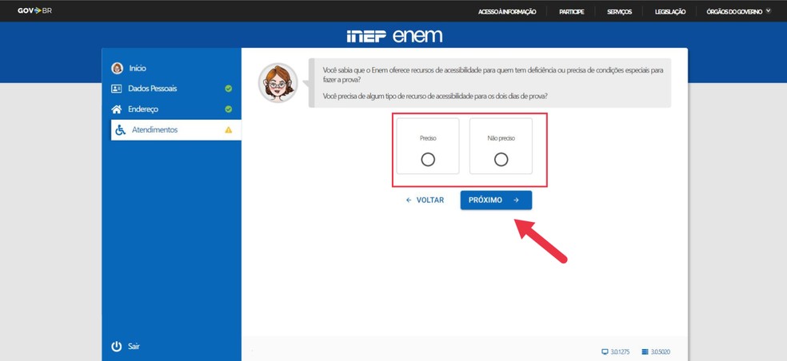Click the Início avatar icon in sidebar

point(117,68)
